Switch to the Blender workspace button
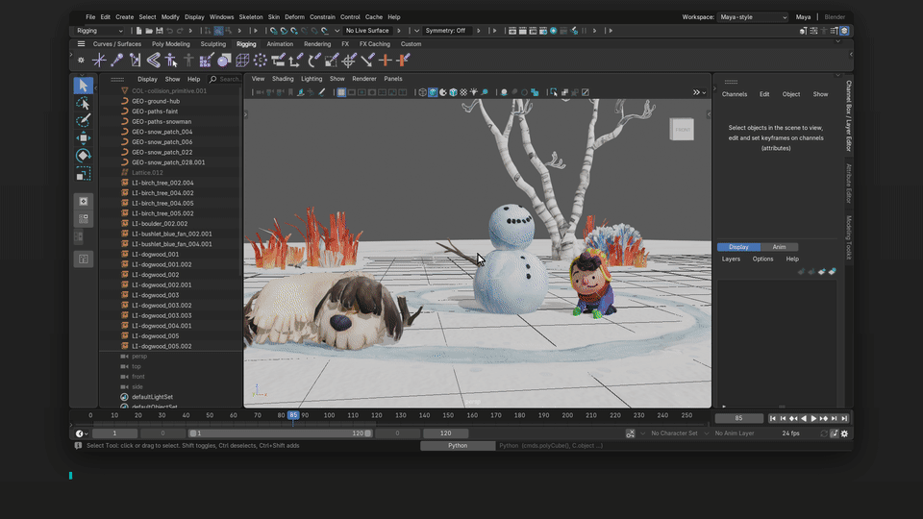The height and width of the screenshot is (519, 923). click(835, 17)
